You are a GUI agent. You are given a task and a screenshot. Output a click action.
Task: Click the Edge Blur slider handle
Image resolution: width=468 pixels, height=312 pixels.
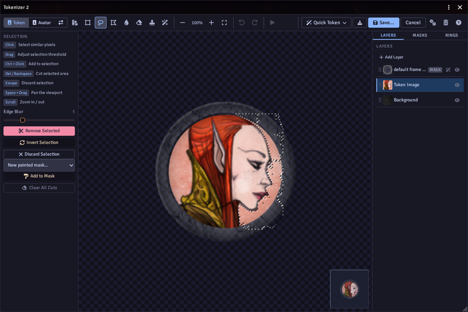pos(23,120)
